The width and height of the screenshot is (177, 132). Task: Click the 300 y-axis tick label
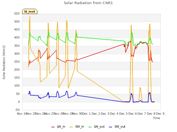(x=17, y=54)
